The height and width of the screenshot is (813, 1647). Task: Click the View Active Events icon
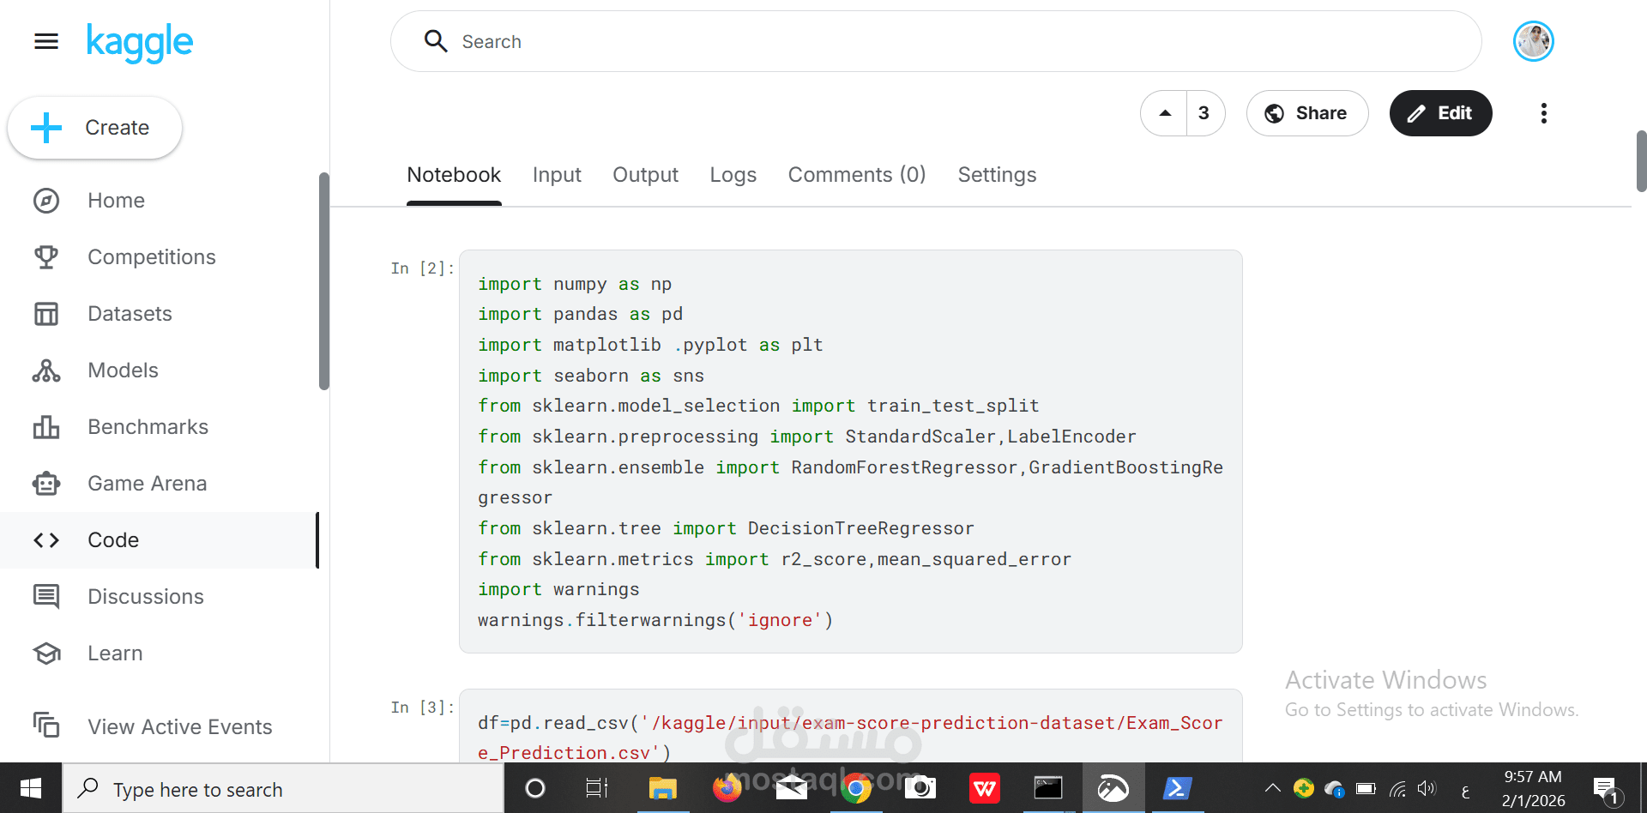click(46, 726)
